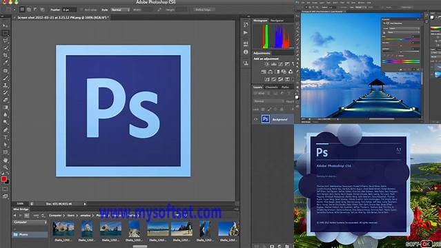Select the Clone Stamp tool
441x248 pixels.
pyautogui.click(x=5, y=85)
